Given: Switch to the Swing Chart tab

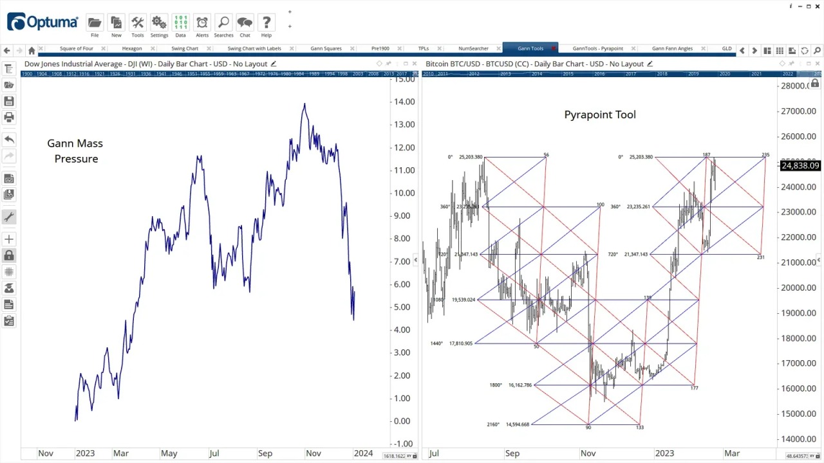Looking at the screenshot, I should 185,49.
